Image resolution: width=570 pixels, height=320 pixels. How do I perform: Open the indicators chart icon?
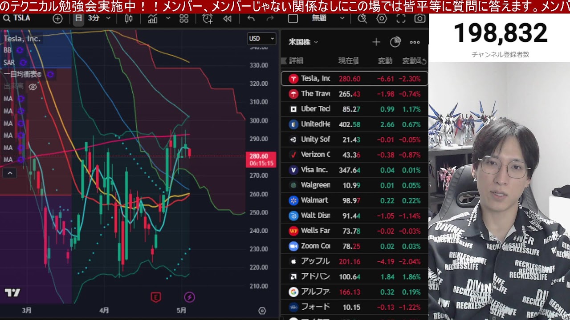[x=152, y=19]
